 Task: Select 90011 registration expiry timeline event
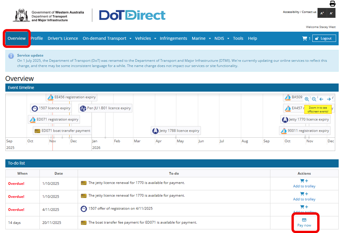(305, 131)
